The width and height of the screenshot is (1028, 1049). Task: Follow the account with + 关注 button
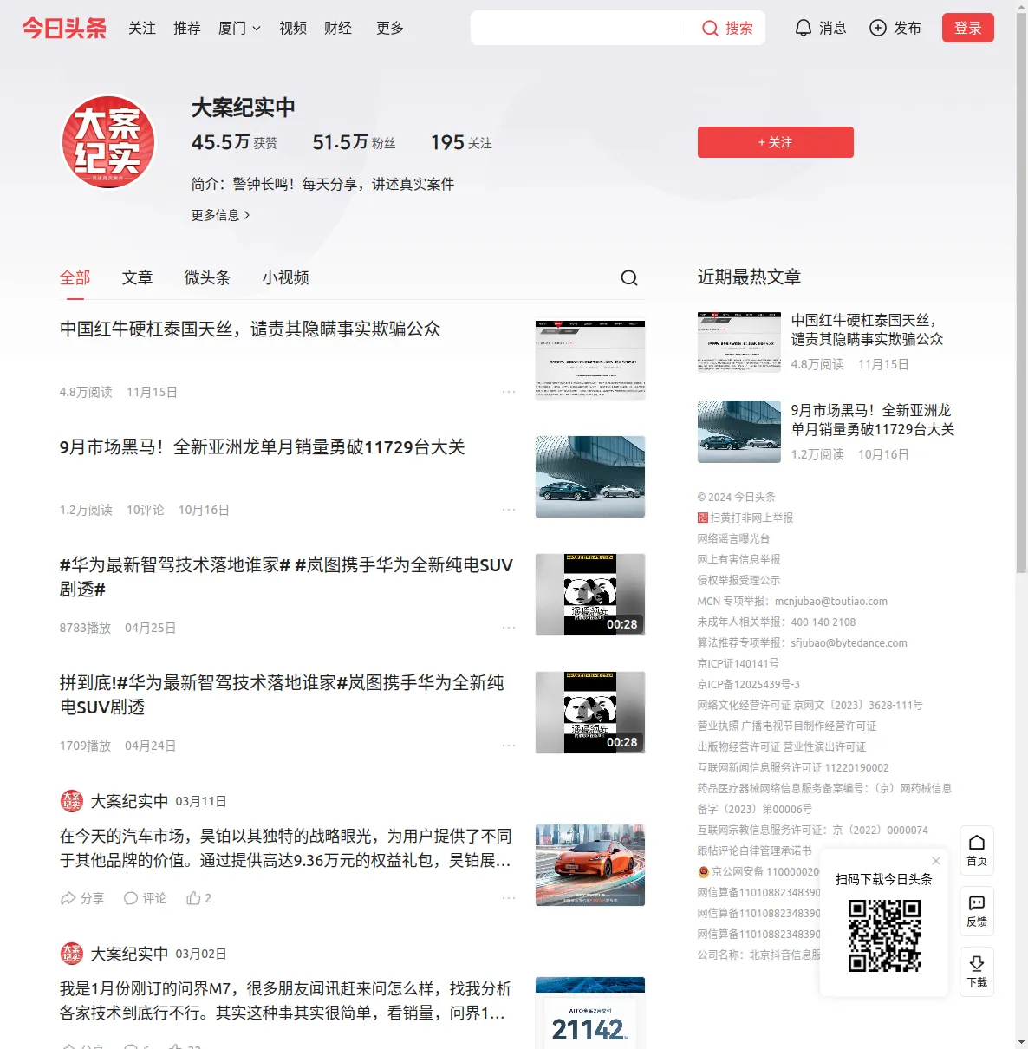point(776,142)
